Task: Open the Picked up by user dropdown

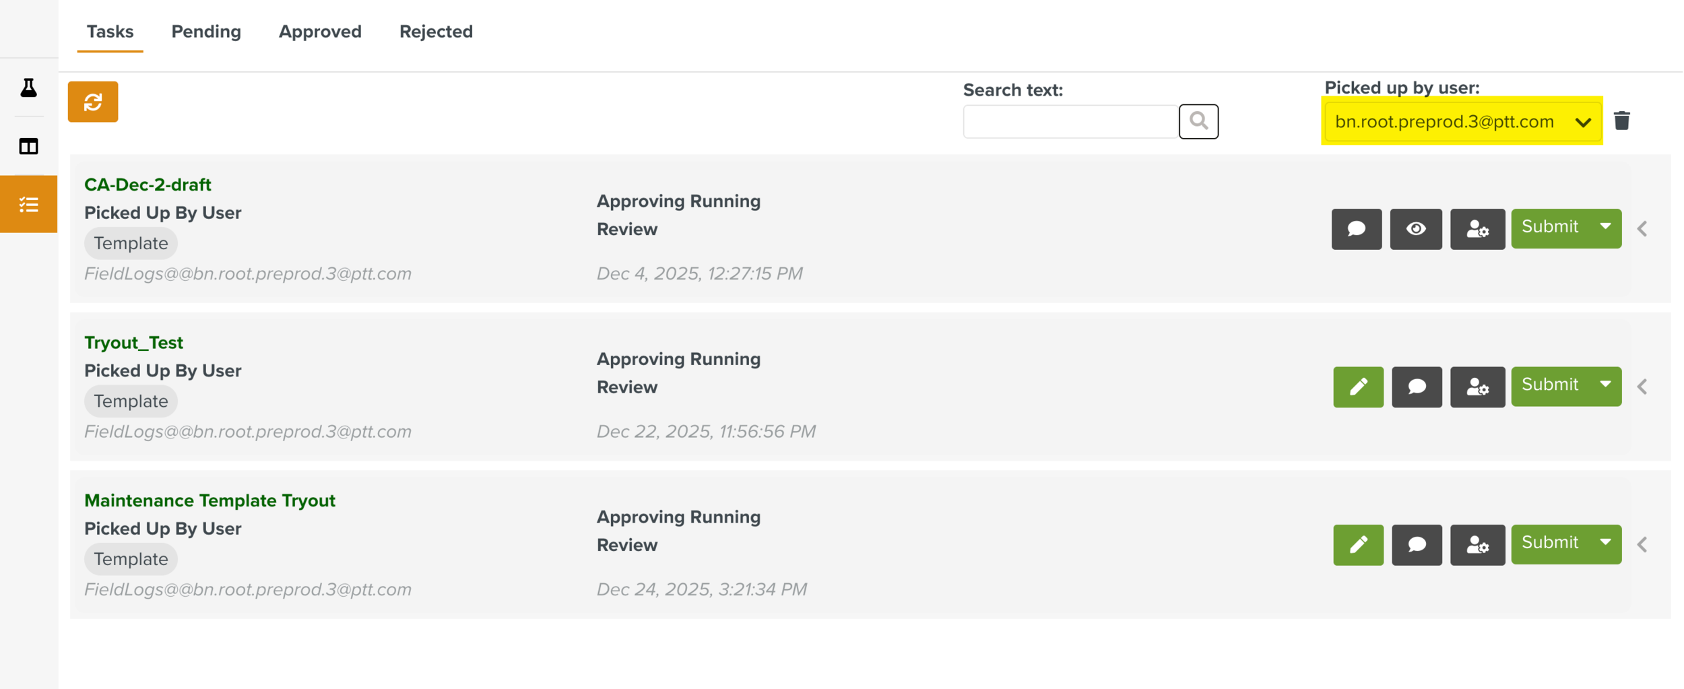Action: (1461, 122)
